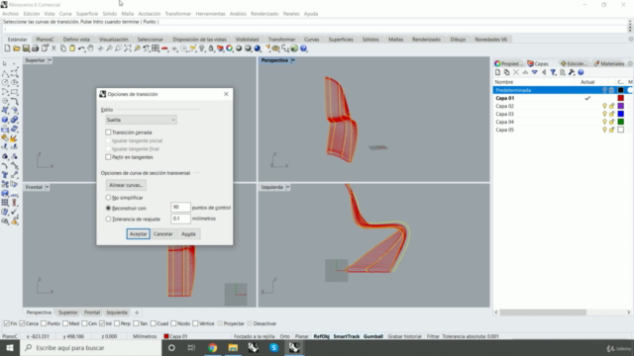Click the four-viewport grid layout icon
The image size is (634, 356).
(156, 48)
